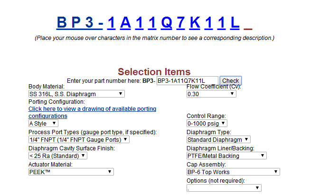310x196 pixels.
Task: Click the letter Q in matrix number
Action: pyautogui.click(x=167, y=22)
